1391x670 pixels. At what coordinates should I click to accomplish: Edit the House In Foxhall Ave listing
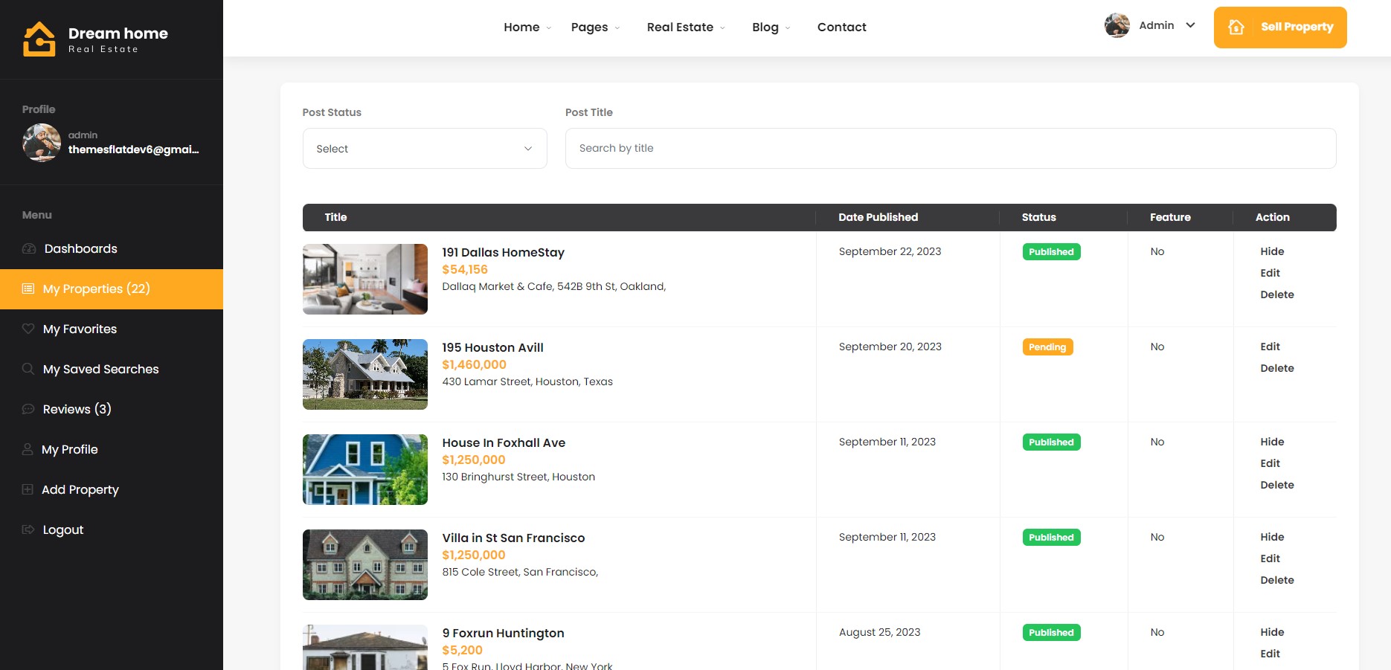click(1270, 463)
